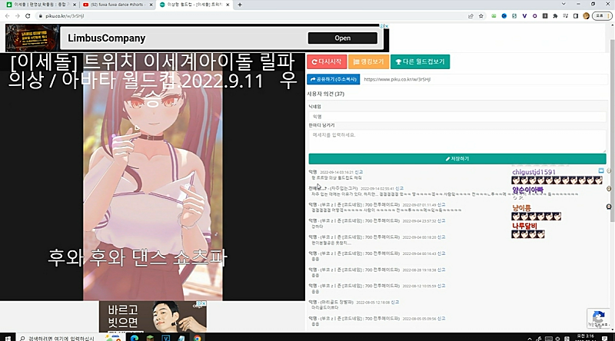The width and height of the screenshot is (615, 341).
Task: Close the fuwa fuwa dance YouTube tab
Action: pos(151,5)
